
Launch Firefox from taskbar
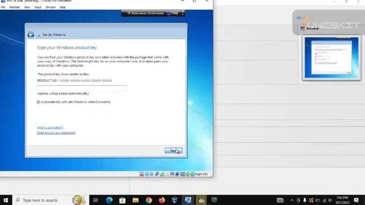click(162, 200)
